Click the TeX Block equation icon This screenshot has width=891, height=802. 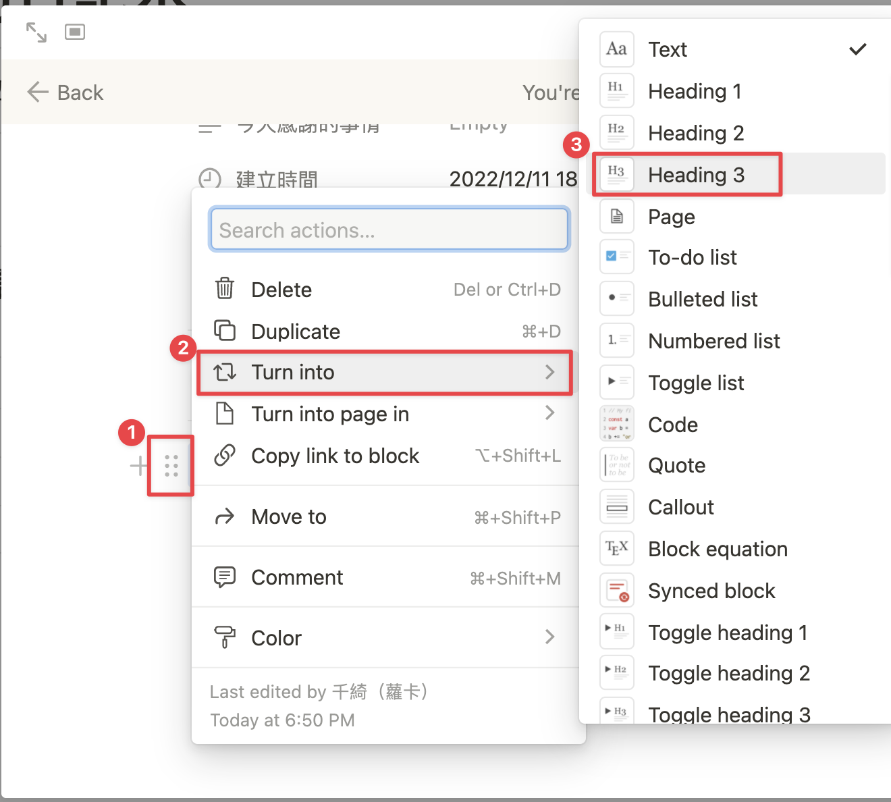pyautogui.click(x=616, y=548)
